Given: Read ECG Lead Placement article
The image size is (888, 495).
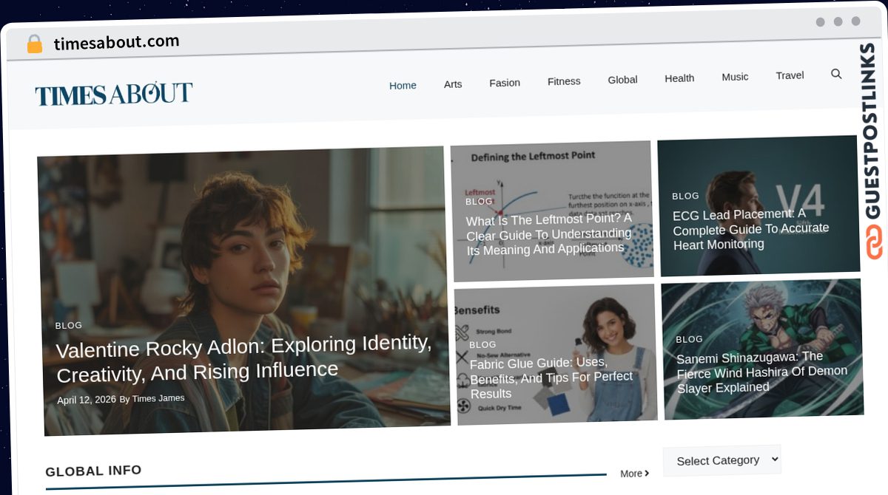Looking at the screenshot, I should click(750, 229).
